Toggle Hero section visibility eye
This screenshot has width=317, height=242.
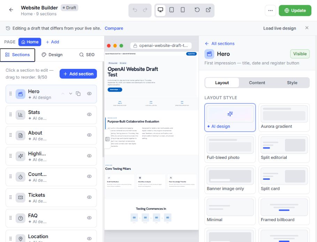[90, 94]
